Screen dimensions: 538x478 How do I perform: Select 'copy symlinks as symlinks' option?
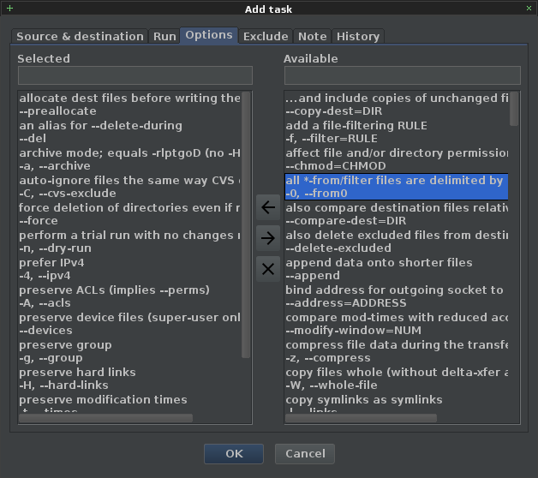point(397,403)
